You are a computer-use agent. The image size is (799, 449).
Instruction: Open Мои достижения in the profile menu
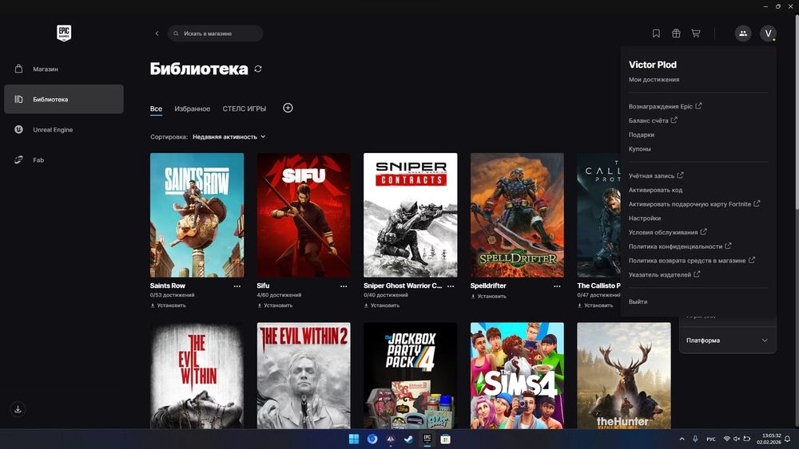click(654, 80)
